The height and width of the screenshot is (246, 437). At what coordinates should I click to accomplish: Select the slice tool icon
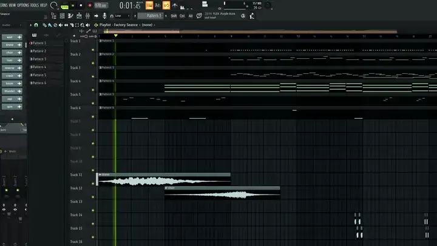(x=72, y=25)
